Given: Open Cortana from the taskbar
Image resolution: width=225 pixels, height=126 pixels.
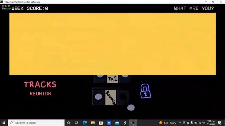Looking at the screenshot, I should (x=69, y=123).
